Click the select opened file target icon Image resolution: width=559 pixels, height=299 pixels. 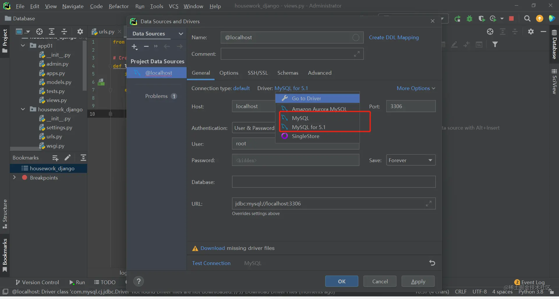(x=39, y=31)
